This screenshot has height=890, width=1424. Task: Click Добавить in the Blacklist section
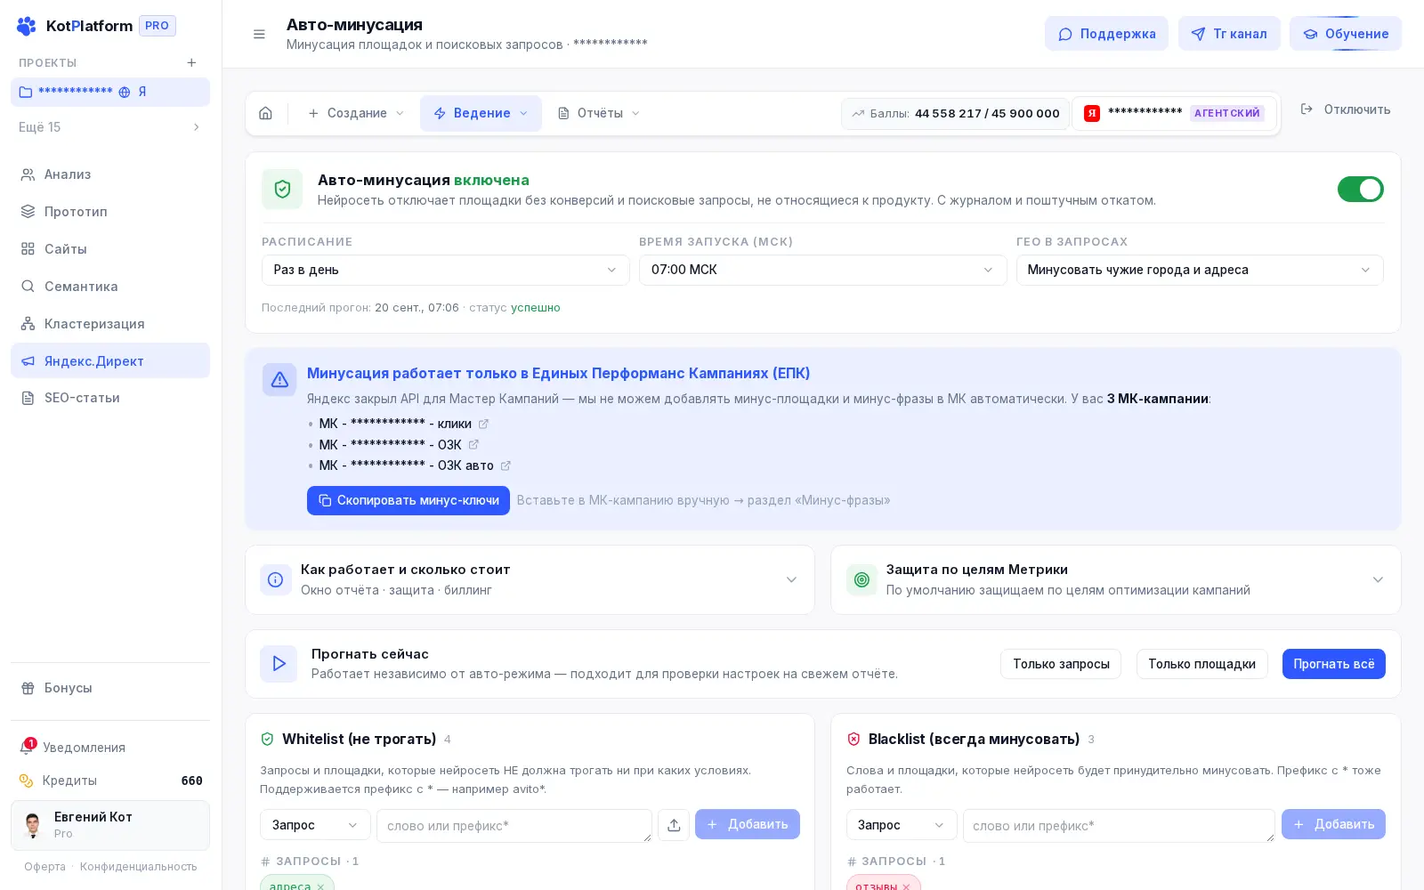tap(1333, 824)
